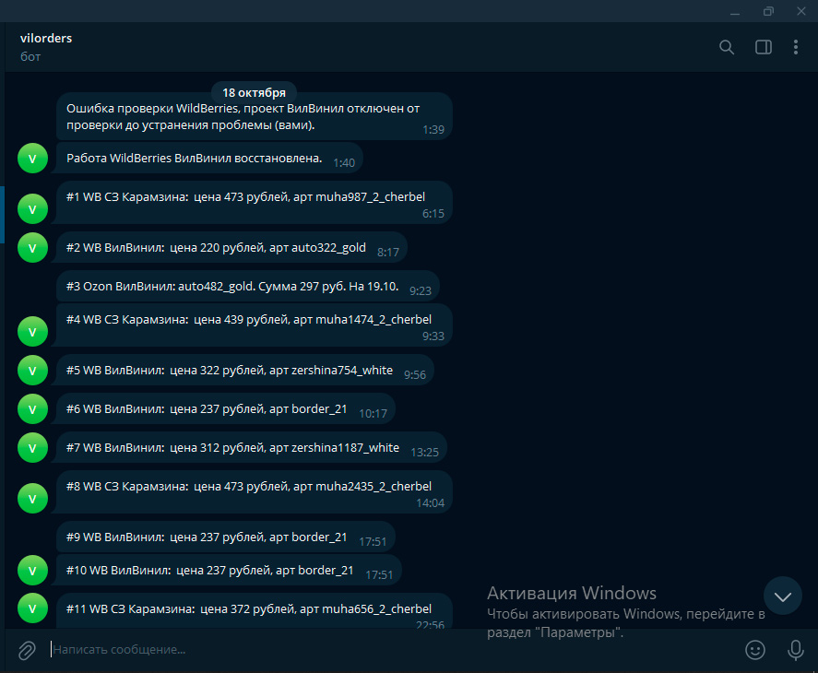Select message '#2 WB ВилВинил' auto322_gold
The image size is (818, 673).
coord(231,247)
